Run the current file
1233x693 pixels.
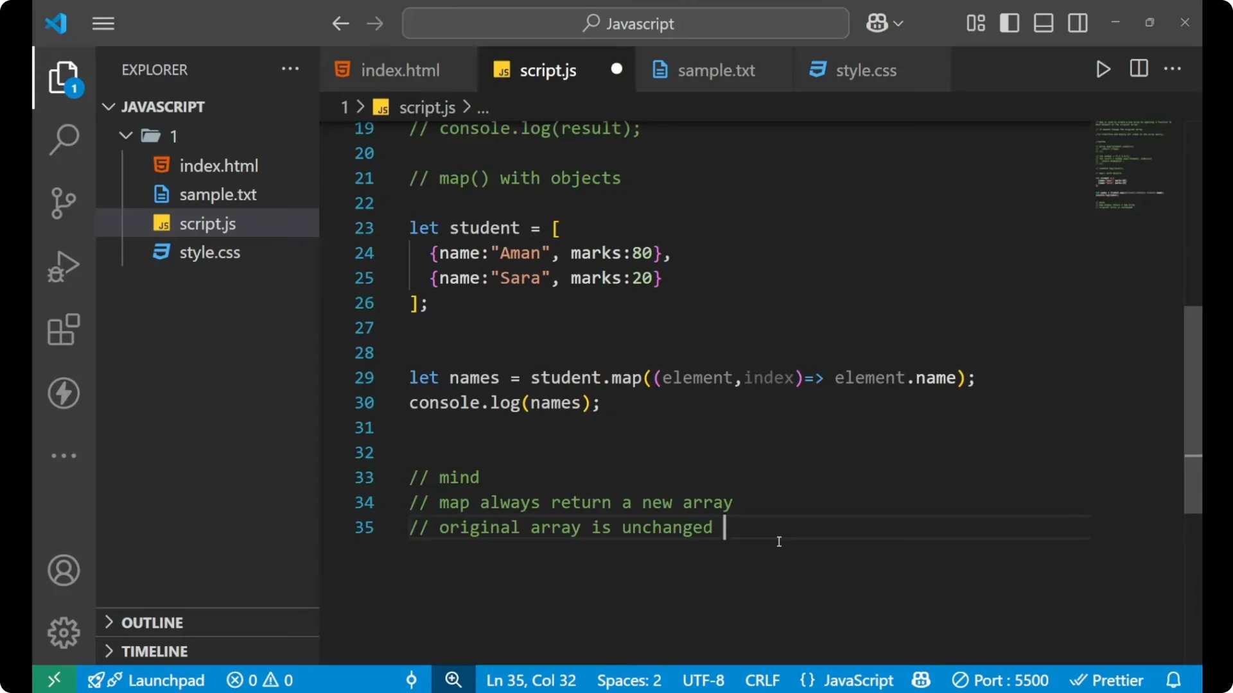[x=1103, y=69]
